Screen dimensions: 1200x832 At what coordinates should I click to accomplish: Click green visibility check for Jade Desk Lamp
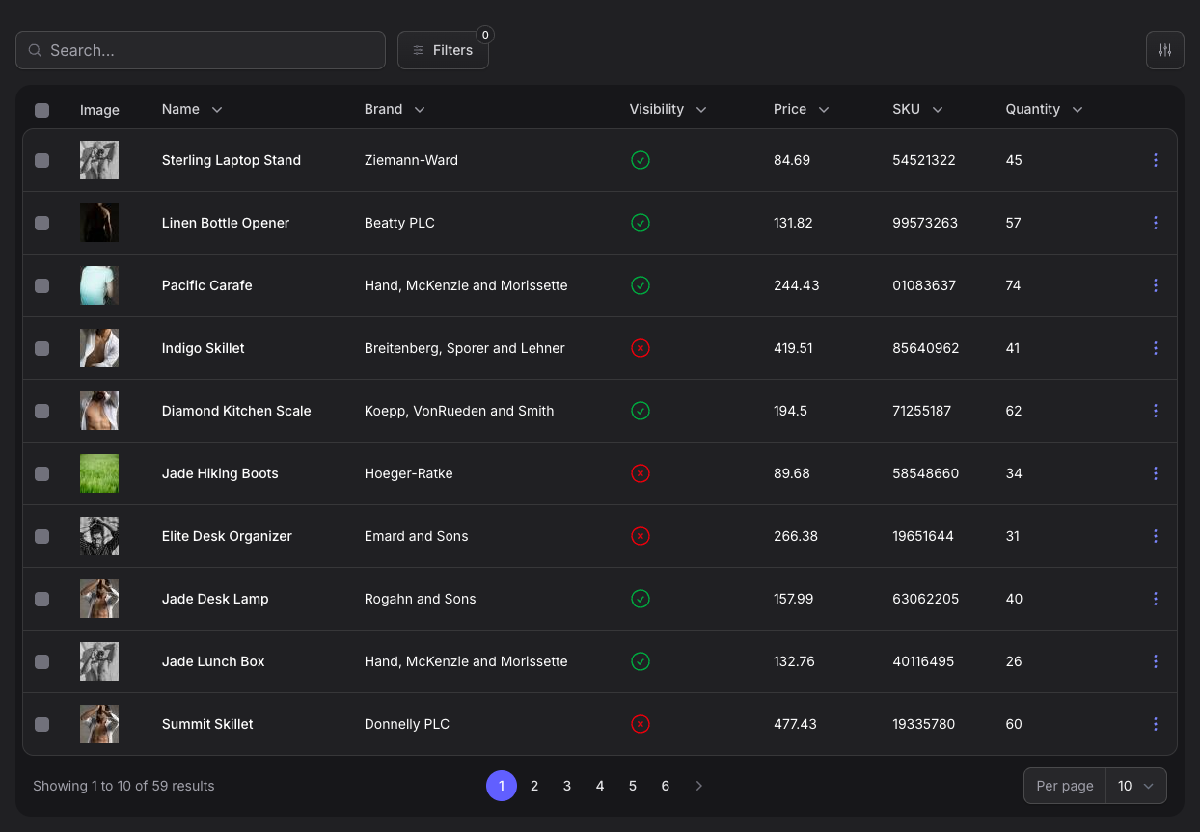(x=641, y=599)
